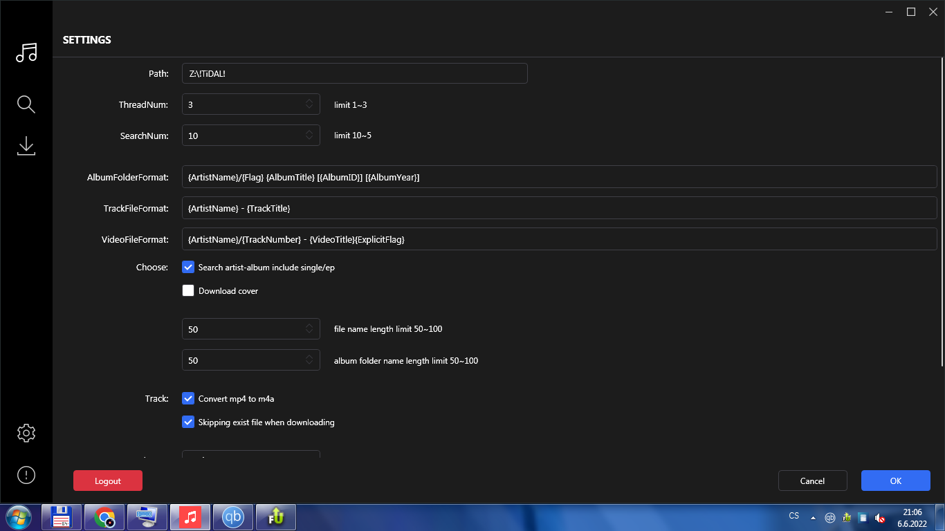Switch keyboard layout via CS indicator
The width and height of the screenshot is (945, 531).
(x=793, y=516)
